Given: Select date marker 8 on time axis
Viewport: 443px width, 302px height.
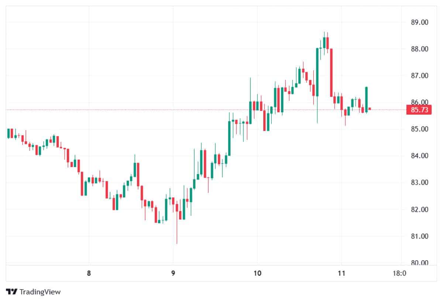Looking at the screenshot, I should [x=89, y=274].
